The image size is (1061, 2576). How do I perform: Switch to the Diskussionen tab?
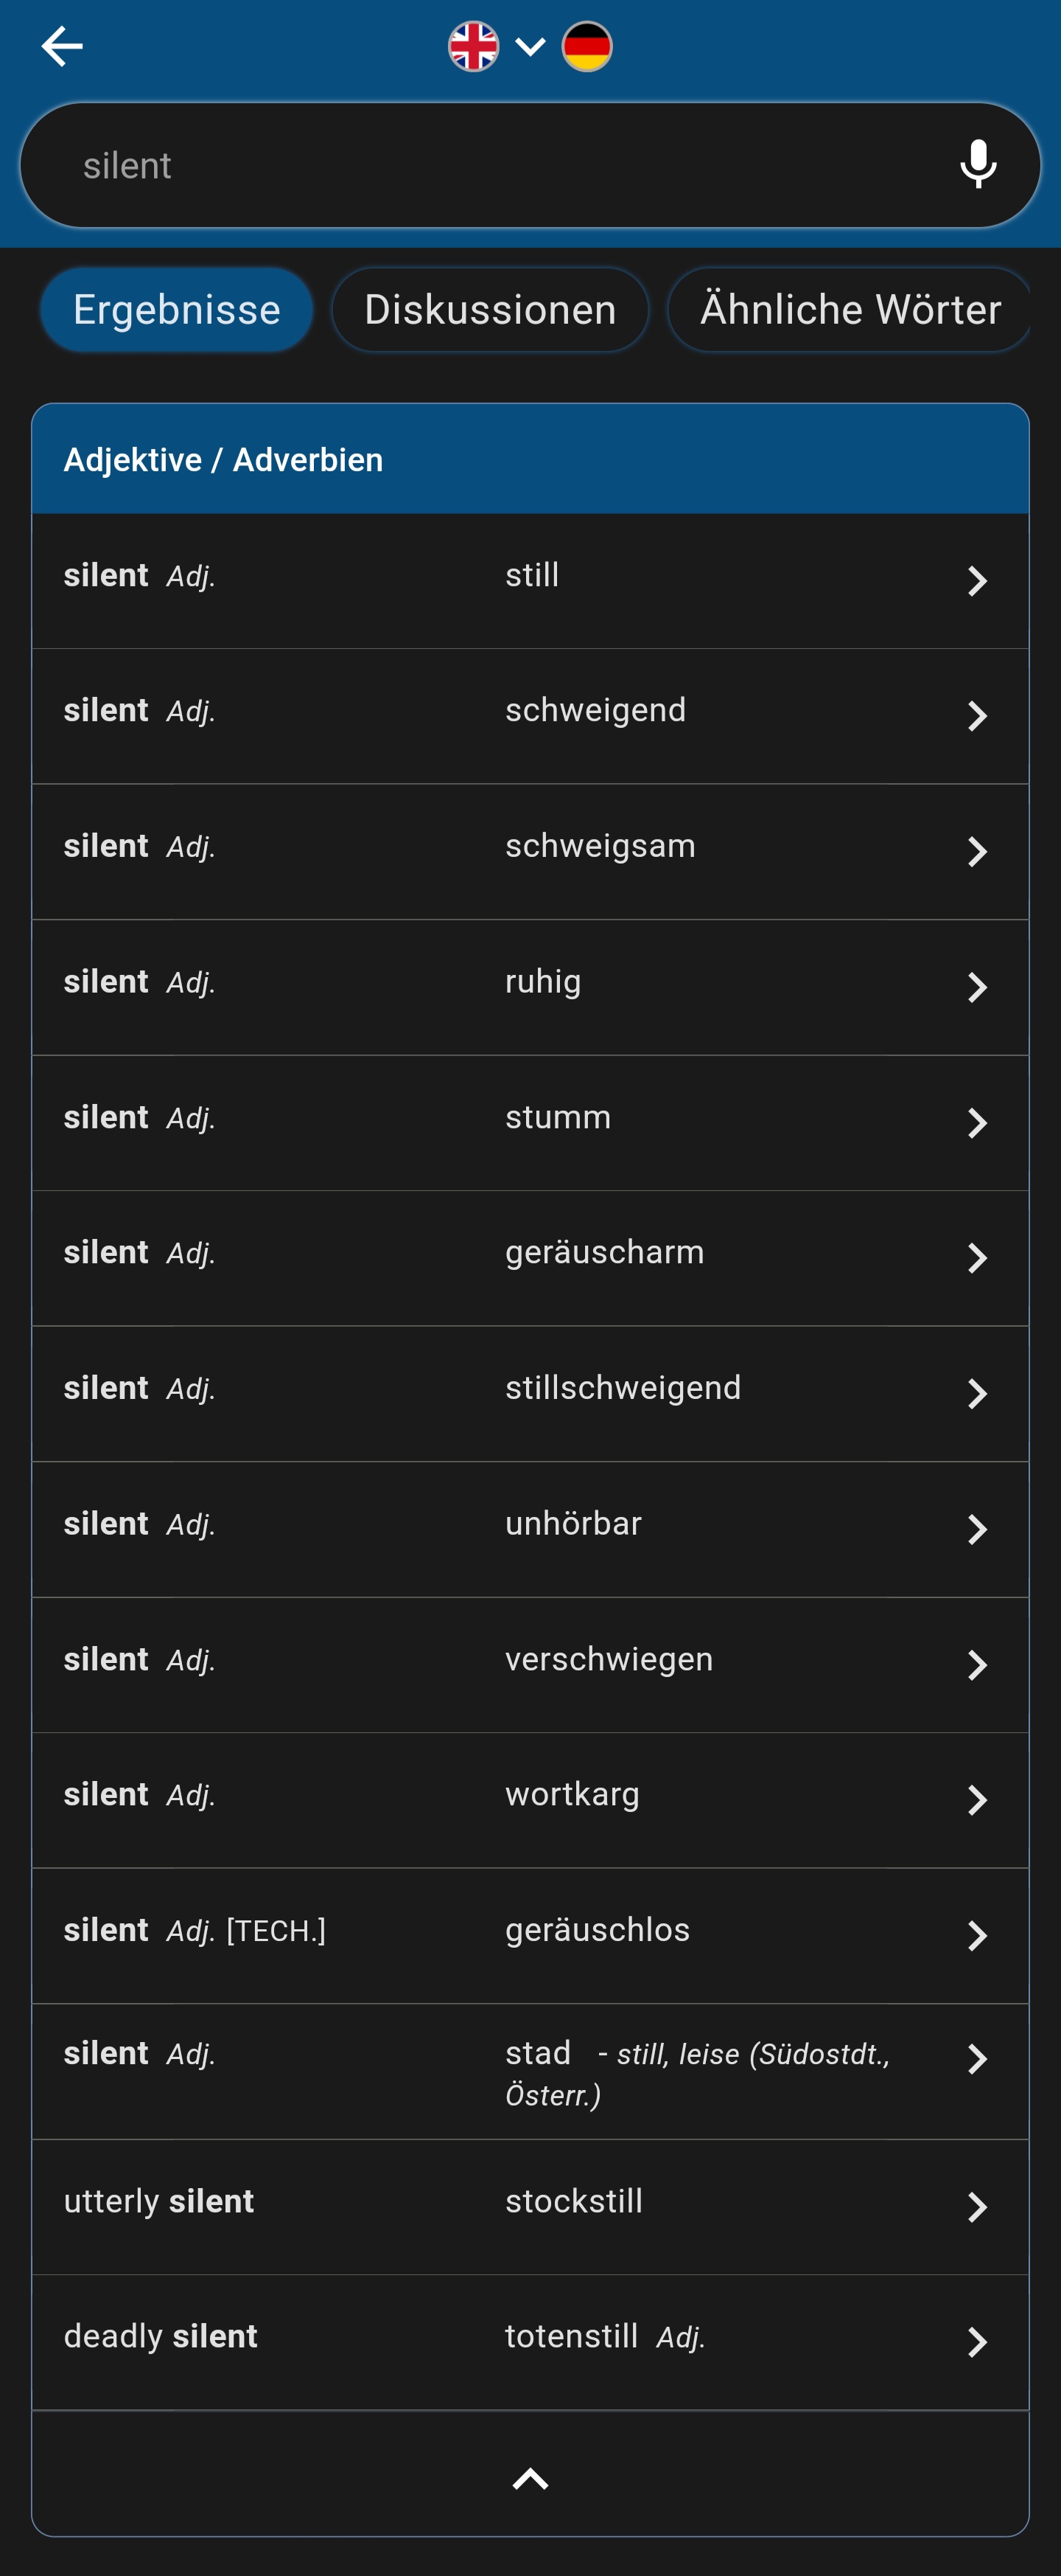pyautogui.click(x=489, y=309)
